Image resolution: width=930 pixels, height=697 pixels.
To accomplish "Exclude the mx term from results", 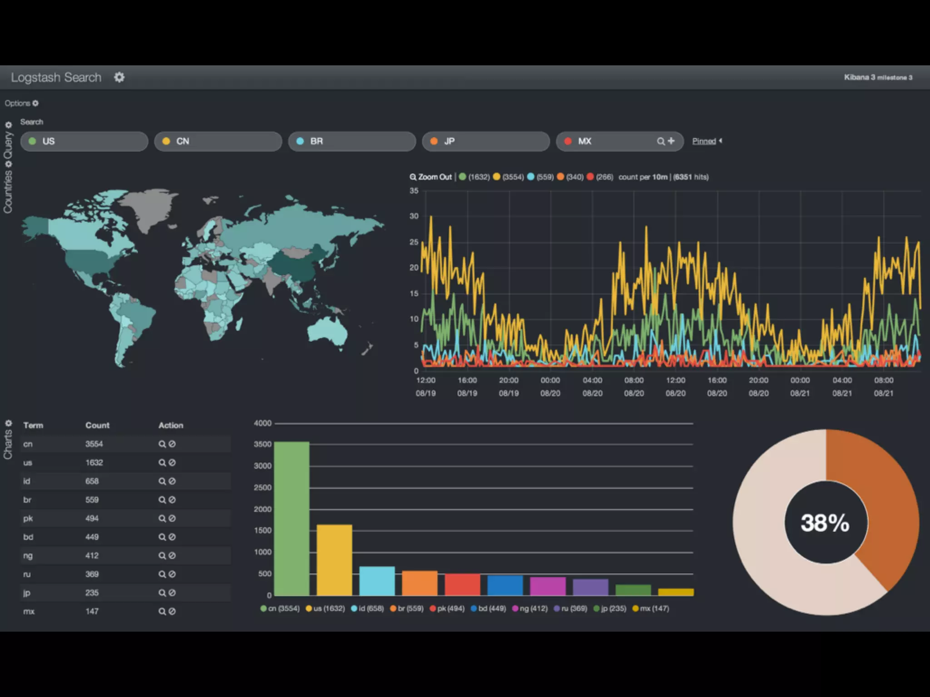I will point(172,612).
